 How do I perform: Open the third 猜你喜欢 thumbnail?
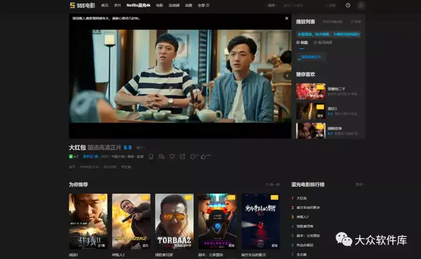tap(310, 131)
